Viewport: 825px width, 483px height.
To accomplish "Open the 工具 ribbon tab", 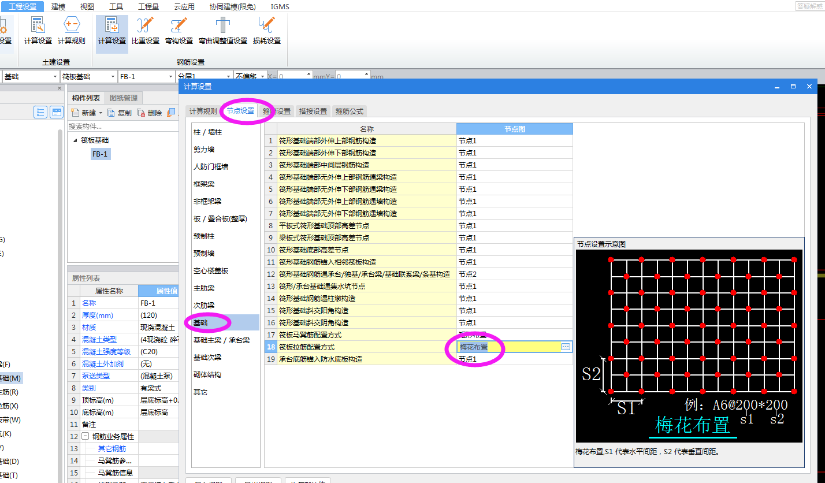I will tap(116, 6).
